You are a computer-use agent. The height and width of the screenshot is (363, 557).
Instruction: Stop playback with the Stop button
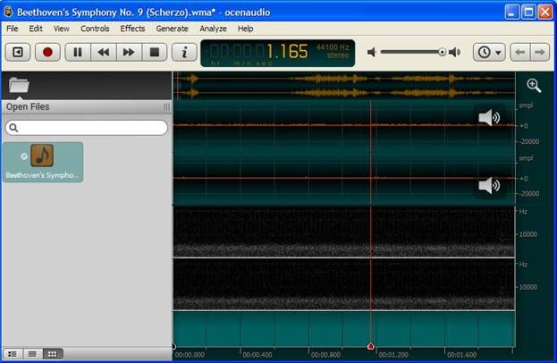click(x=154, y=52)
